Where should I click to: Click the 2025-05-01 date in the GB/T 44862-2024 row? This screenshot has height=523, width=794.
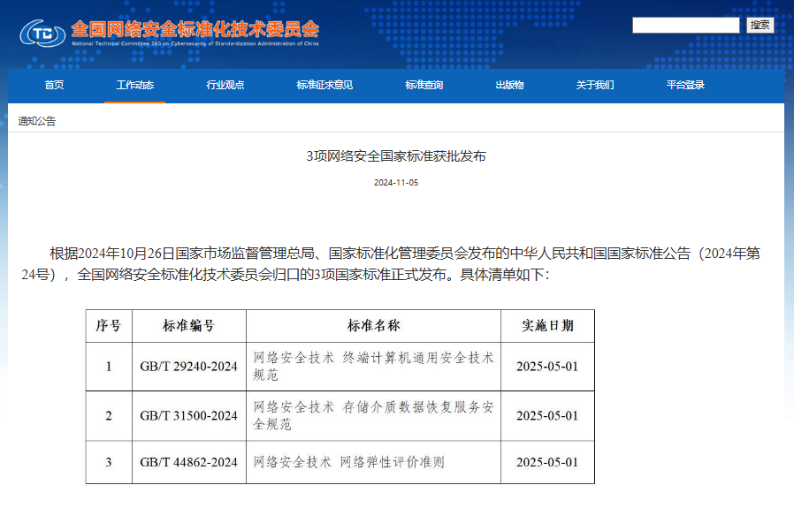click(x=547, y=462)
